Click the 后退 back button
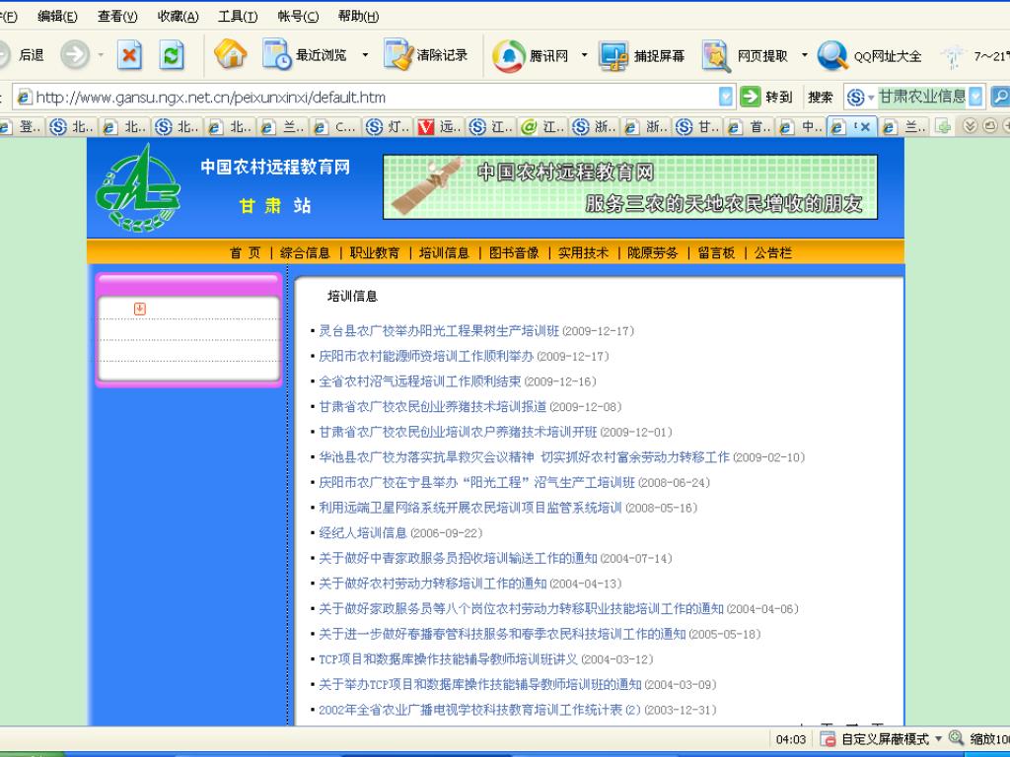This screenshot has height=757, width=1010. click(x=22, y=55)
